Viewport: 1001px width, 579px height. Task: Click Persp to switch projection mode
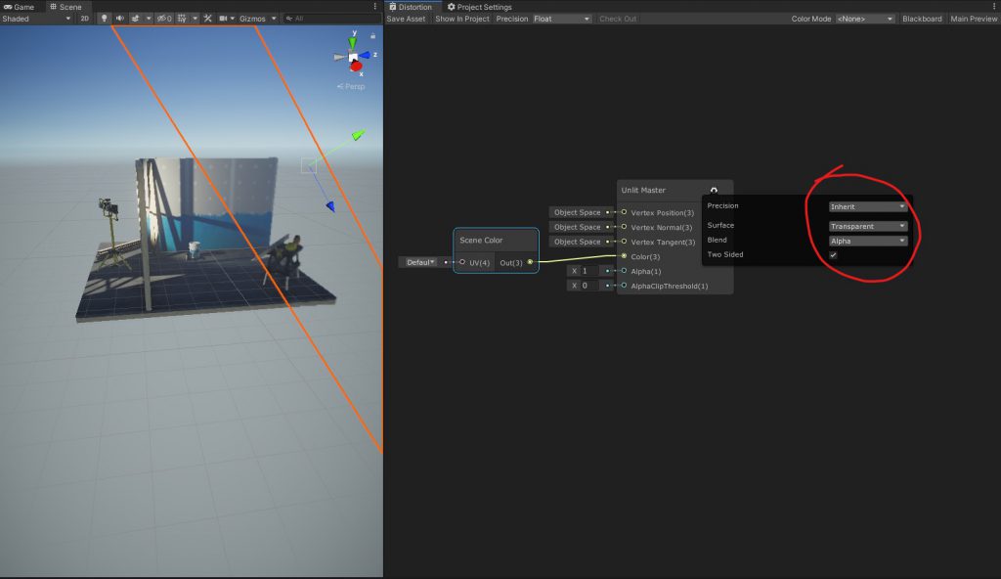[350, 86]
